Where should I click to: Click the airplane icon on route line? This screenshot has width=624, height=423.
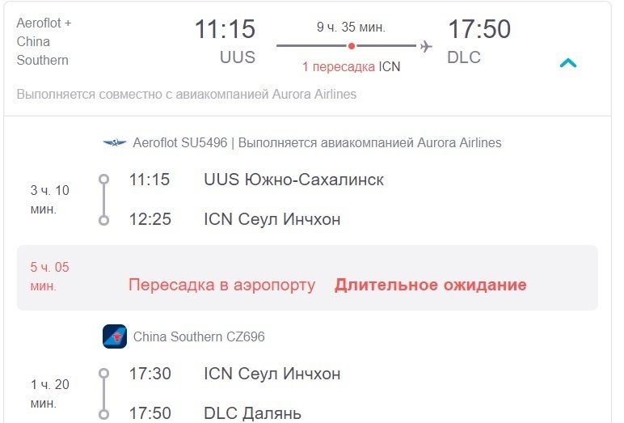(426, 46)
